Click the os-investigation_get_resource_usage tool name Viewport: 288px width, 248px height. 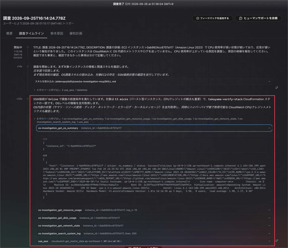[x=60, y=210]
